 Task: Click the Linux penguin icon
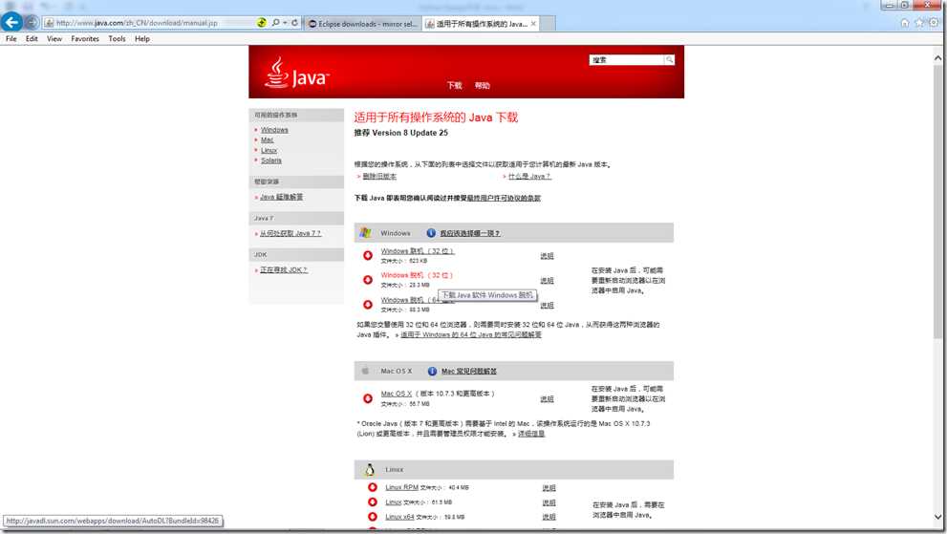(370, 469)
